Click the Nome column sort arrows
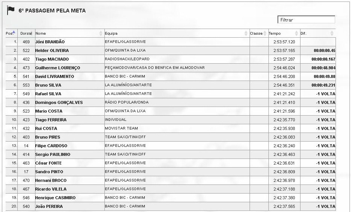The height and width of the screenshot is (212, 351). click(x=101, y=34)
